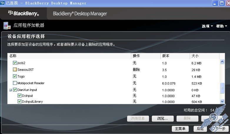
Task: Uncheck the Togo checkbox
Action: coord(15,76)
